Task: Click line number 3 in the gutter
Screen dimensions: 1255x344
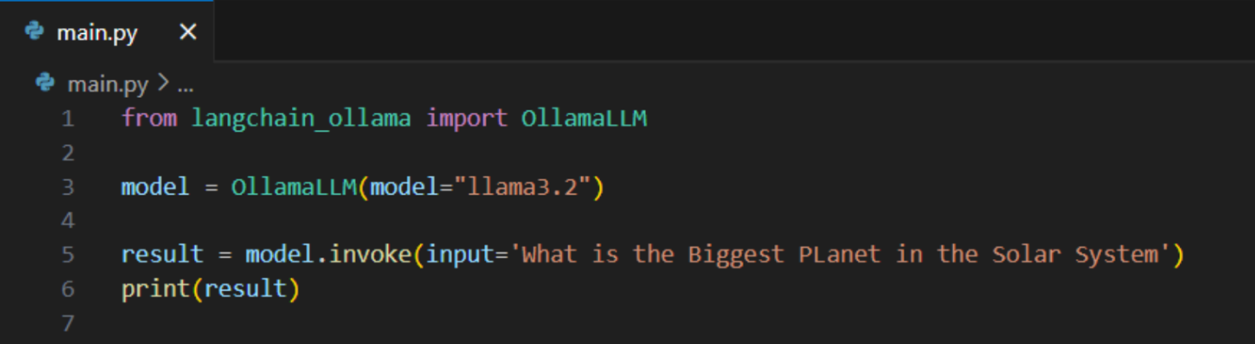Action: (68, 186)
